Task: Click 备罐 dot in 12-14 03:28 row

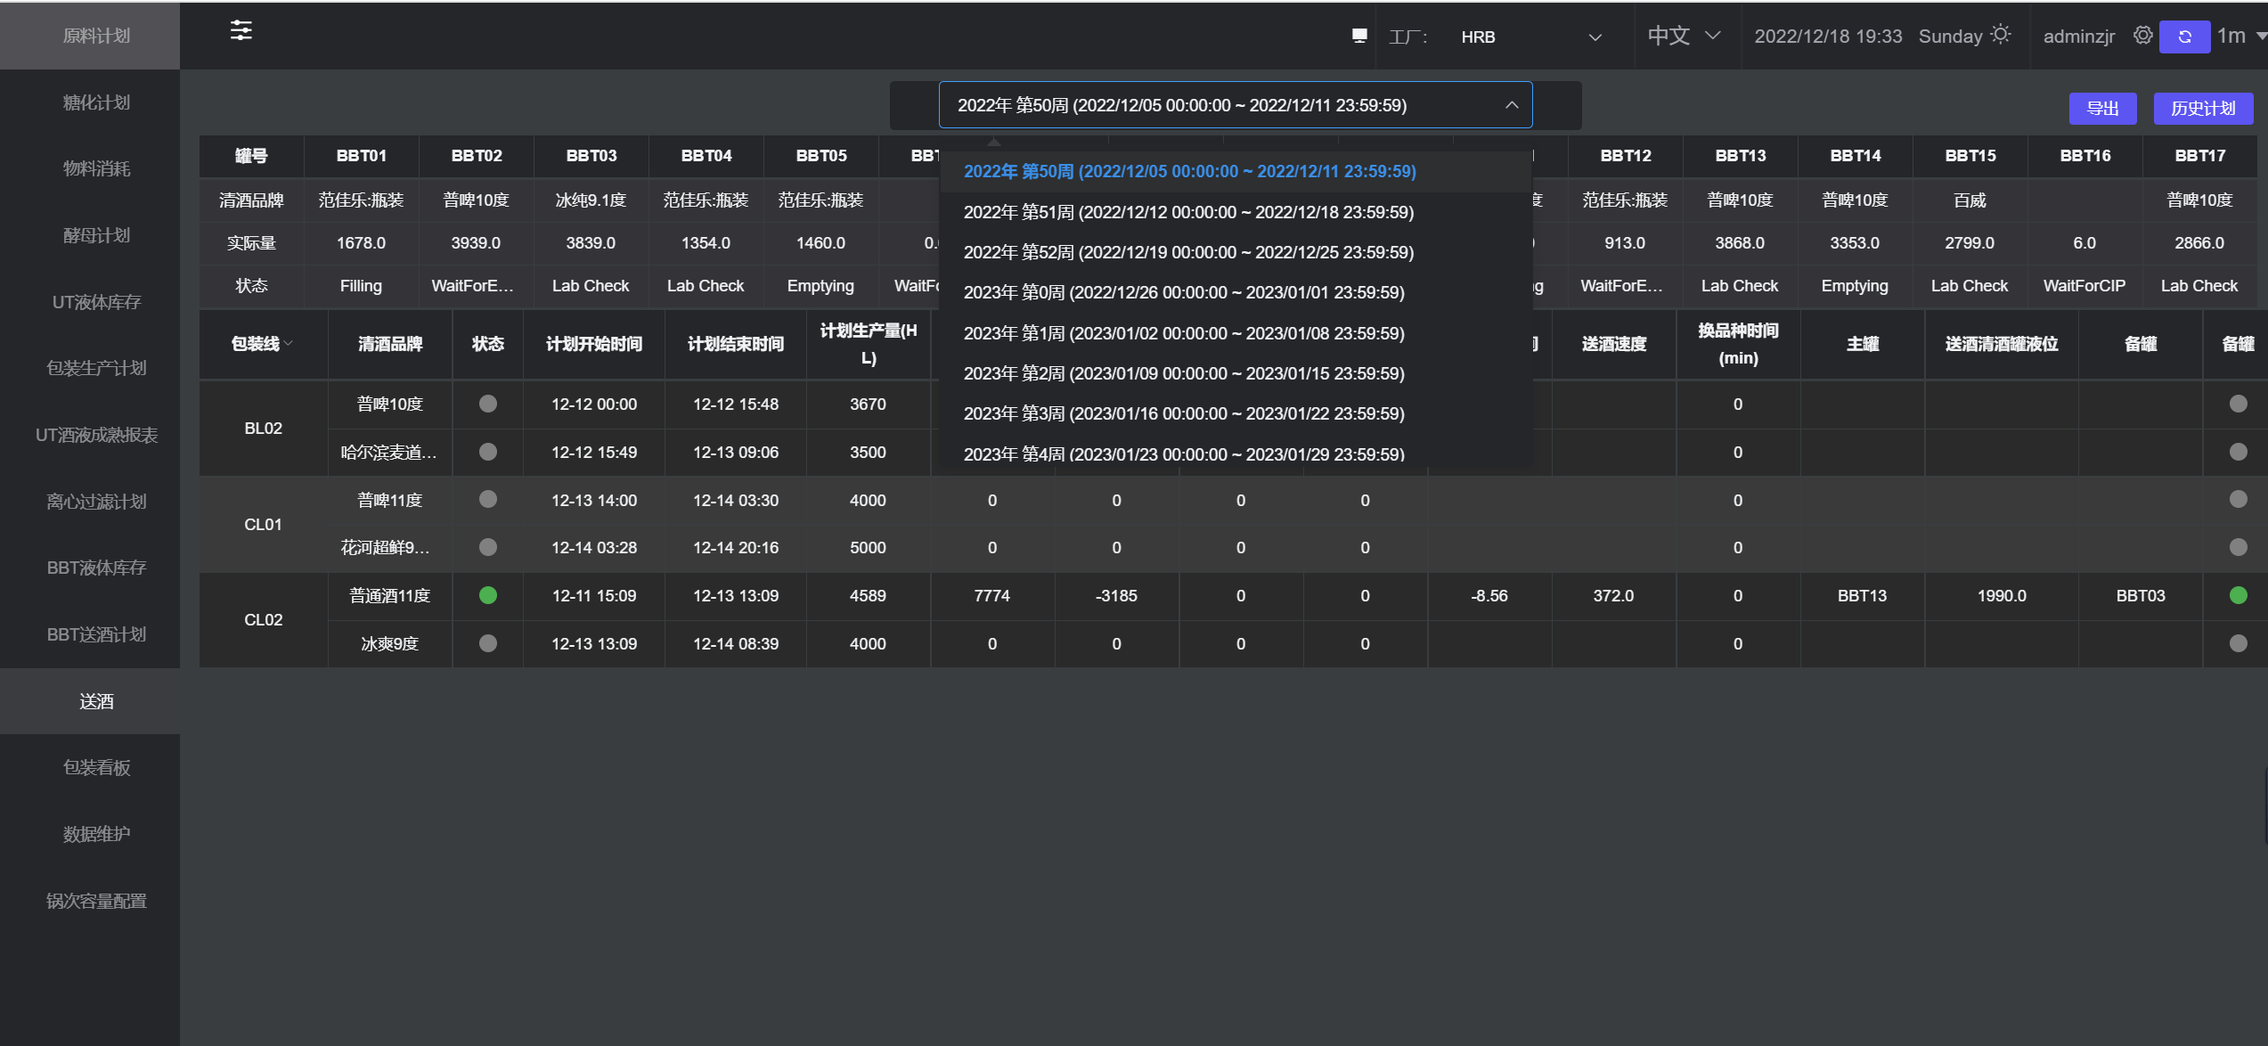Action: pyautogui.click(x=2238, y=547)
